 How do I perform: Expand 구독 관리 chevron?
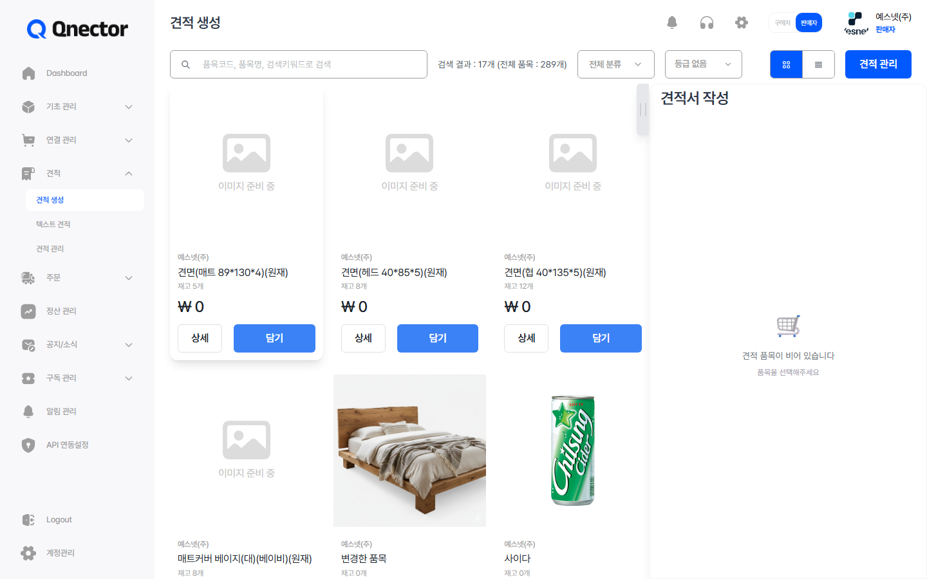pos(129,378)
